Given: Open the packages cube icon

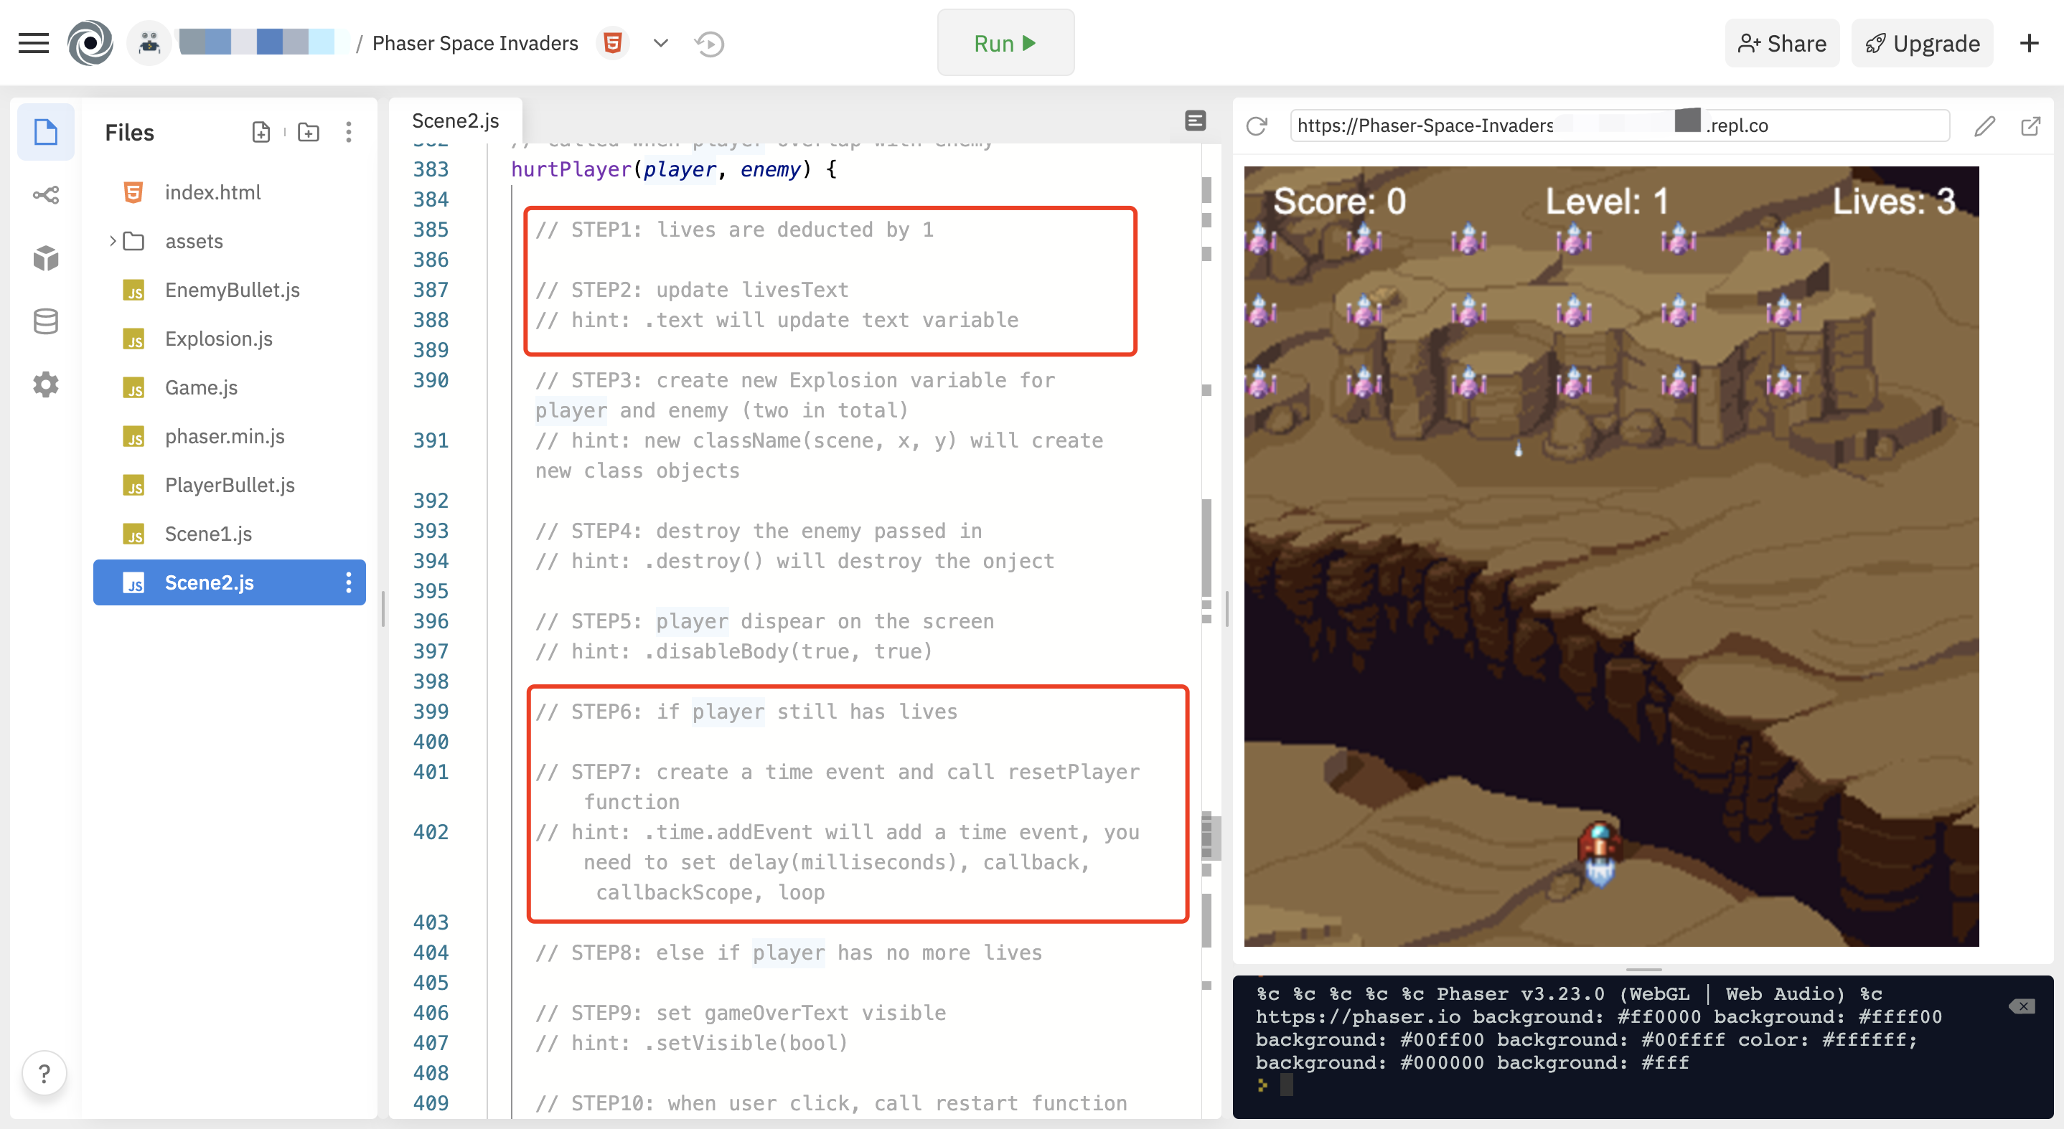Looking at the screenshot, I should click(x=46, y=258).
